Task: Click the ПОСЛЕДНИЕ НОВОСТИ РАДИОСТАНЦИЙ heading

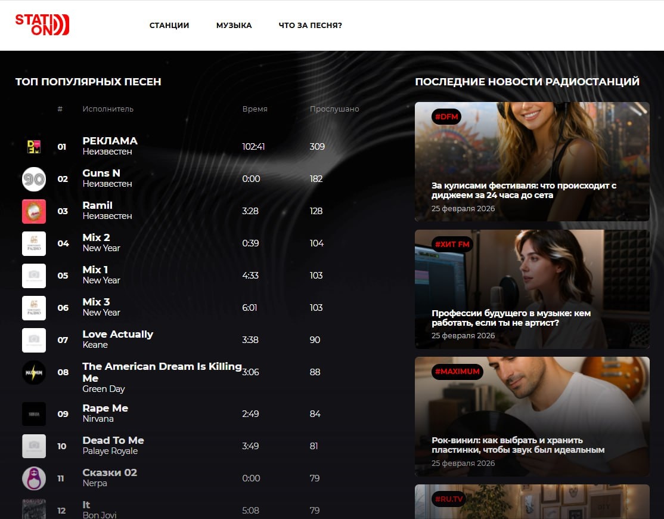Action: (528, 82)
